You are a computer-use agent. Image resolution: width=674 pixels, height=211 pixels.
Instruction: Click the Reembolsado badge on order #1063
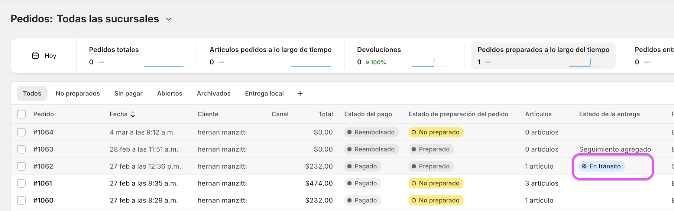(371, 149)
